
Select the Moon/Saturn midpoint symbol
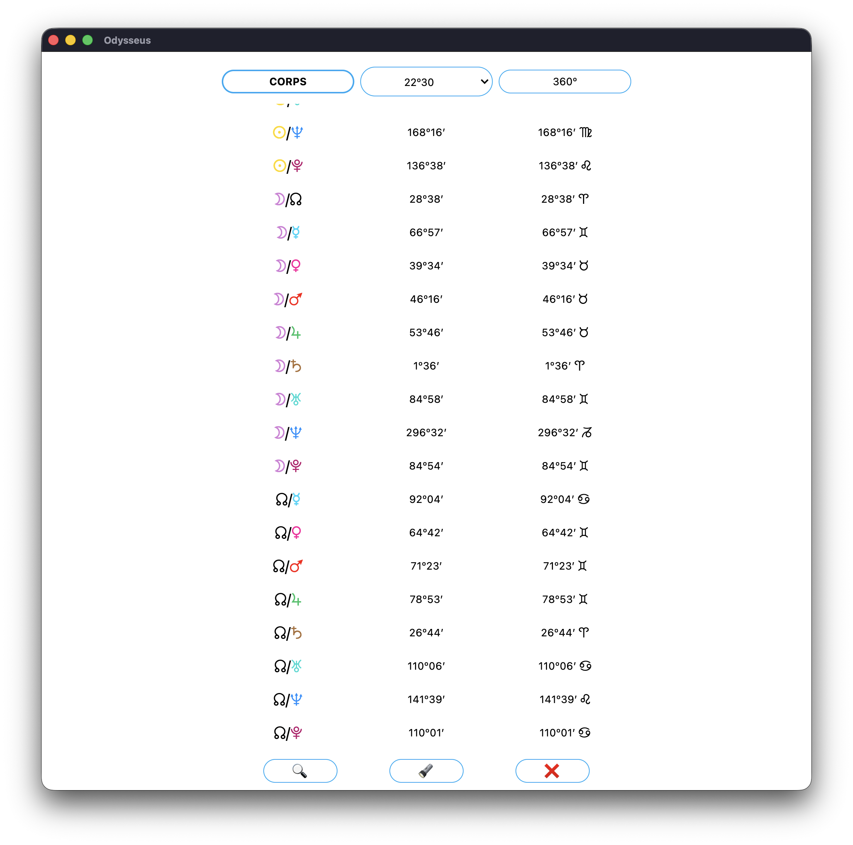[288, 366]
